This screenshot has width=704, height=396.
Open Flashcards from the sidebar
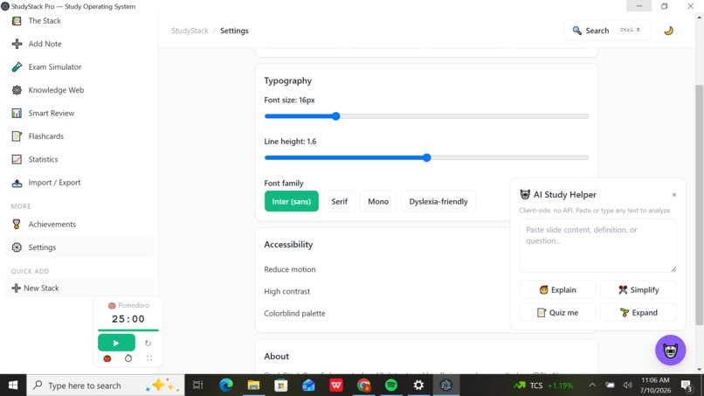click(x=79, y=136)
